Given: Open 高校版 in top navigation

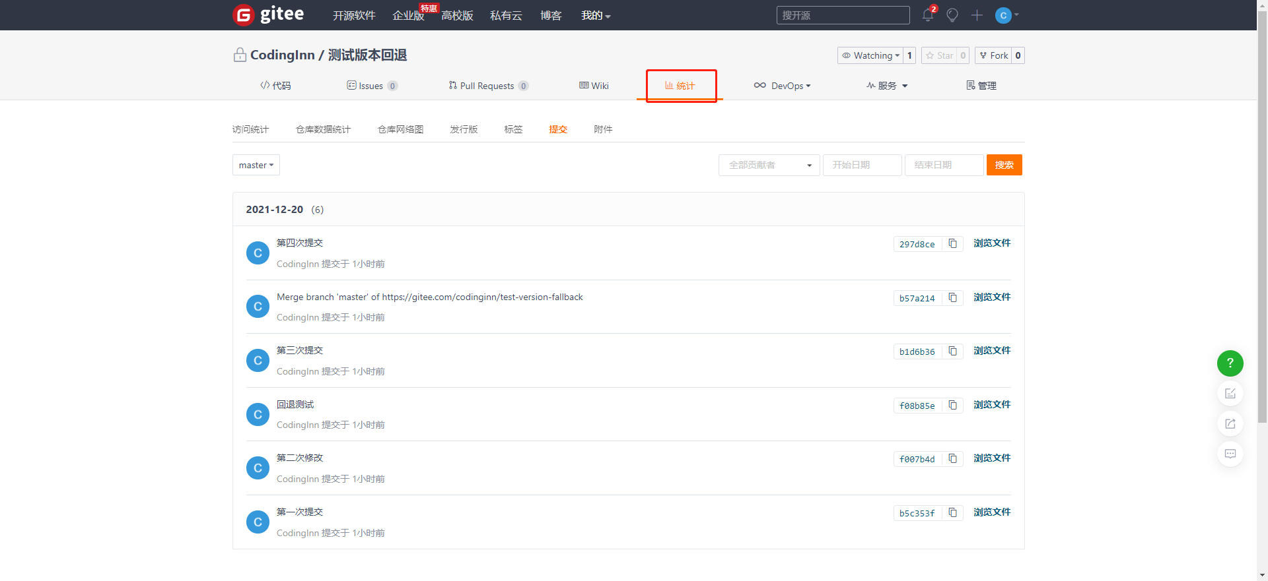Looking at the screenshot, I should [457, 15].
